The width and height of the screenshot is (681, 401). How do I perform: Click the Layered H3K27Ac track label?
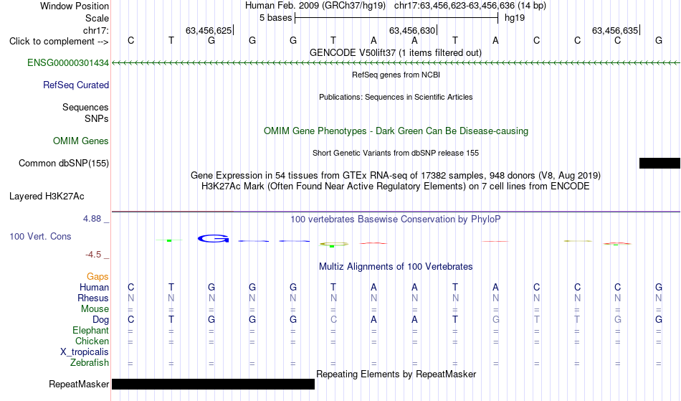coord(47,197)
